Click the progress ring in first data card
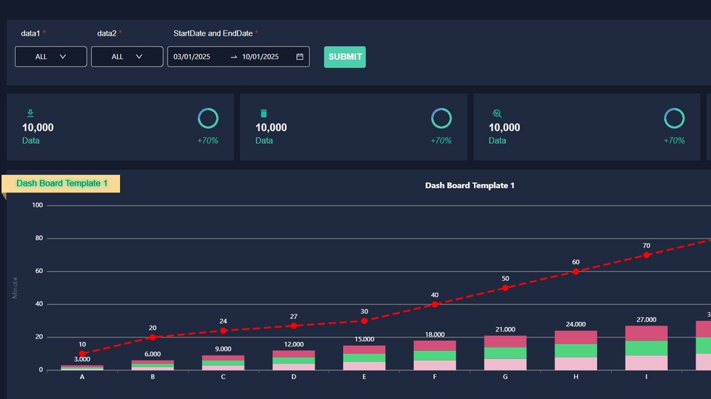This screenshot has height=399, width=711. pyautogui.click(x=208, y=118)
